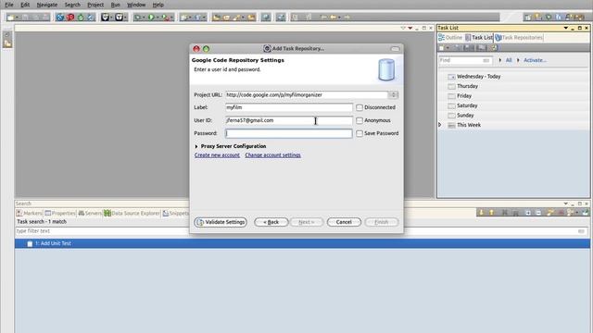Click the Label input field
The width and height of the screenshot is (593, 333).
[288, 107]
